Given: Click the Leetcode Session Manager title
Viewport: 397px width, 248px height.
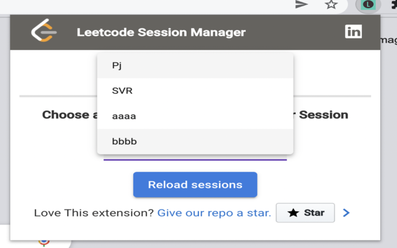Looking at the screenshot, I should coord(161,32).
